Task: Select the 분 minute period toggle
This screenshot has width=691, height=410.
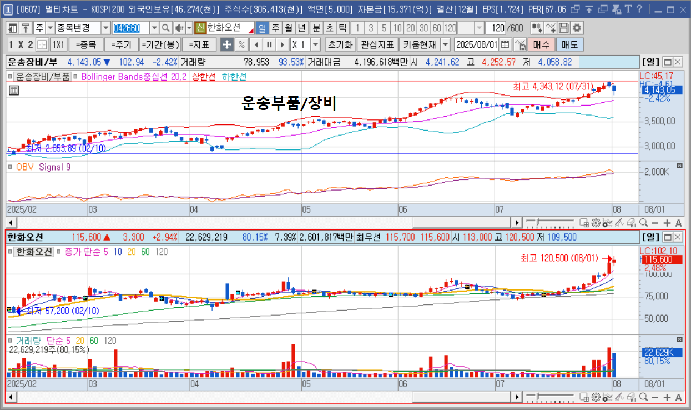Action: [x=316, y=28]
